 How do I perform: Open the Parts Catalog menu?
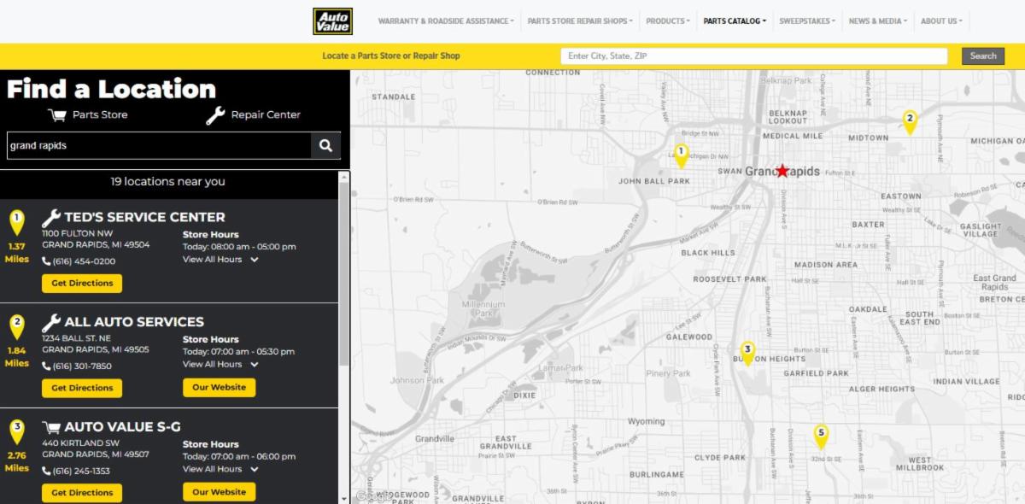click(x=735, y=21)
